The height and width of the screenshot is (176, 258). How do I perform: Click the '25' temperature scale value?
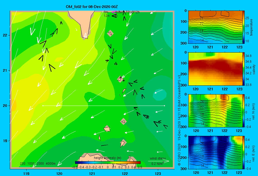click(x=247, y=18)
